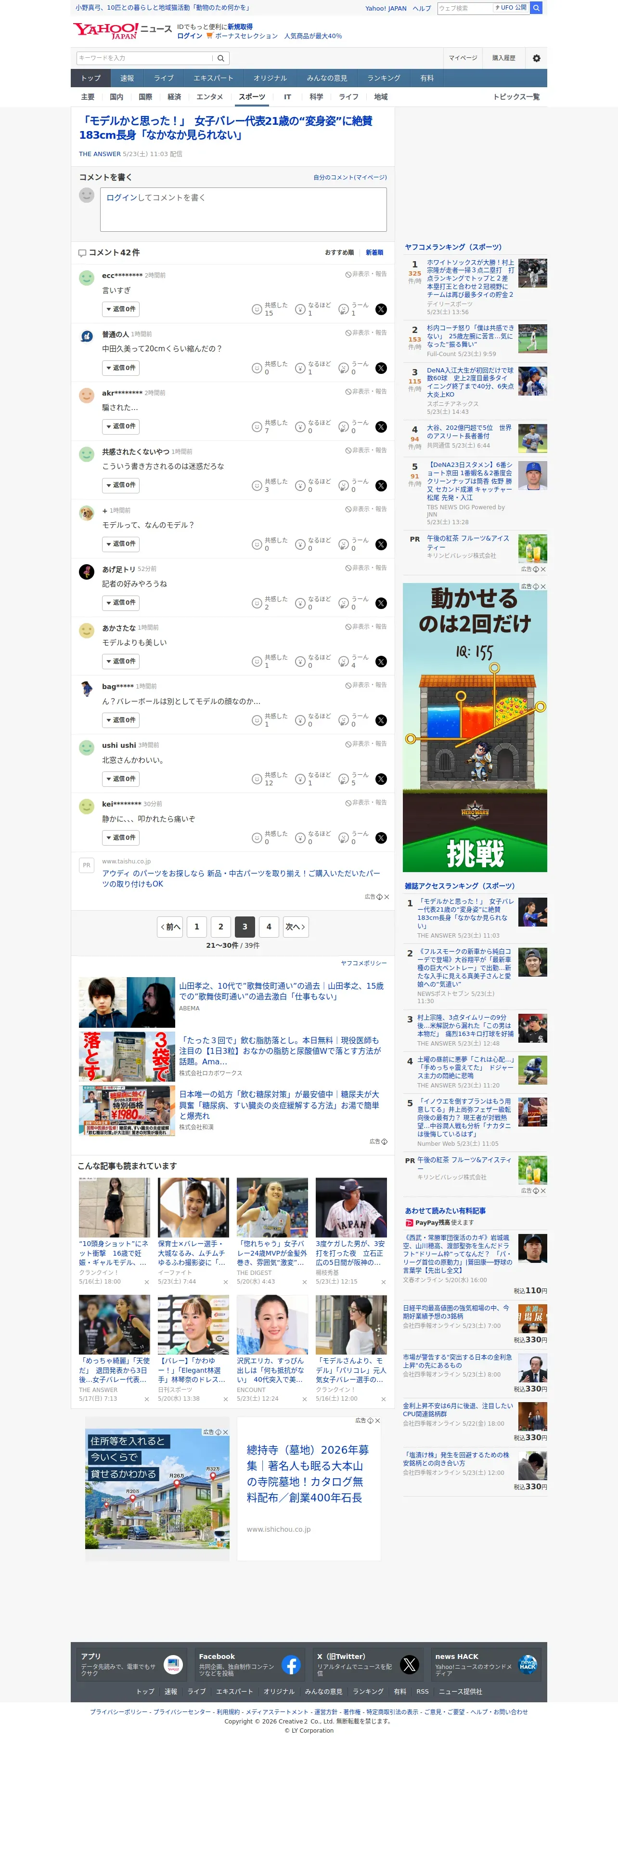Viewport: 618px width, 1856px height.
Task: Toggle なるほど on 普通の人 comment
Action: coord(312,368)
